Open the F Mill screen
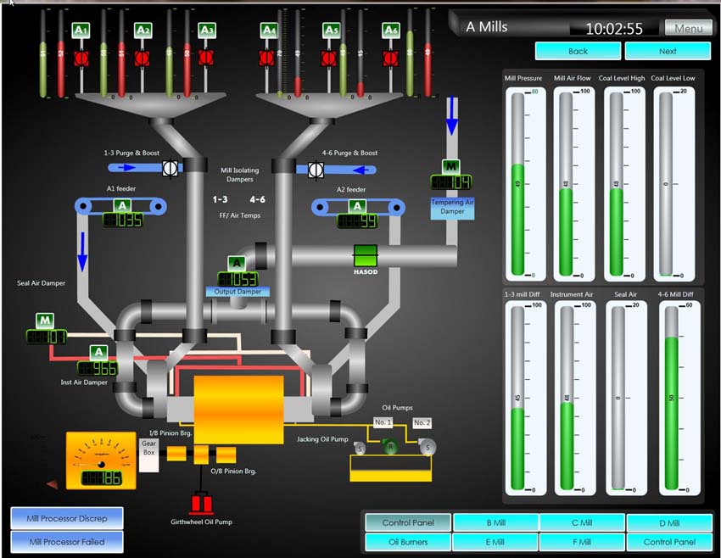 (582, 542)
